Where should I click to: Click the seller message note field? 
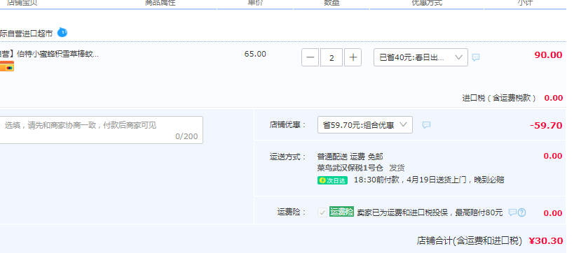(101, 130)
